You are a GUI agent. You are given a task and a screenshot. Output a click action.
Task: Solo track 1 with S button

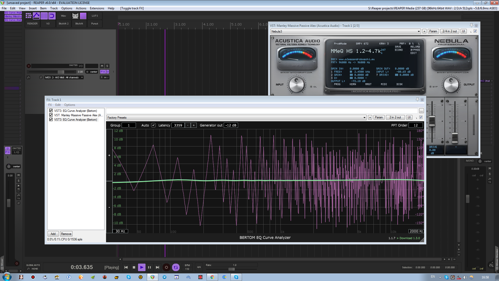[107, 66]
